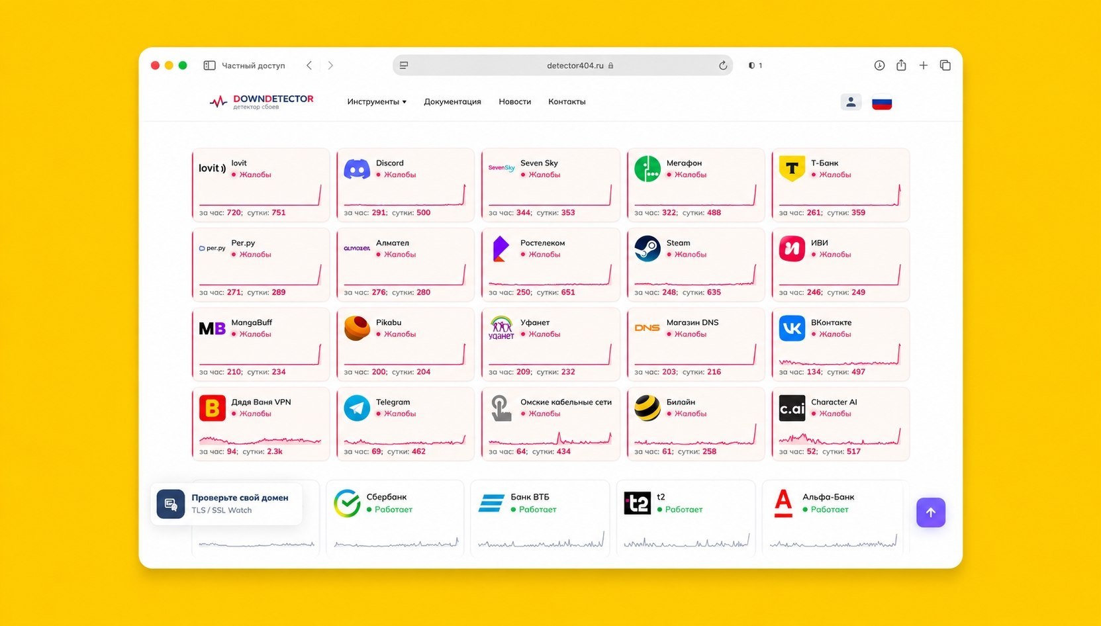Open the Проверьте свой домен banner
Viewport: 1101px width, 626px height.
pyautogui.click(x=226, y=504)
